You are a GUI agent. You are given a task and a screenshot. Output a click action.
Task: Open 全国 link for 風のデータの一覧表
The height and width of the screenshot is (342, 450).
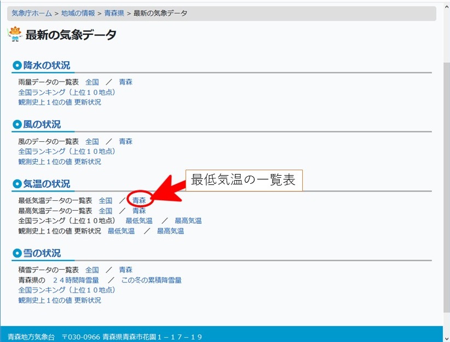[92, 141]
